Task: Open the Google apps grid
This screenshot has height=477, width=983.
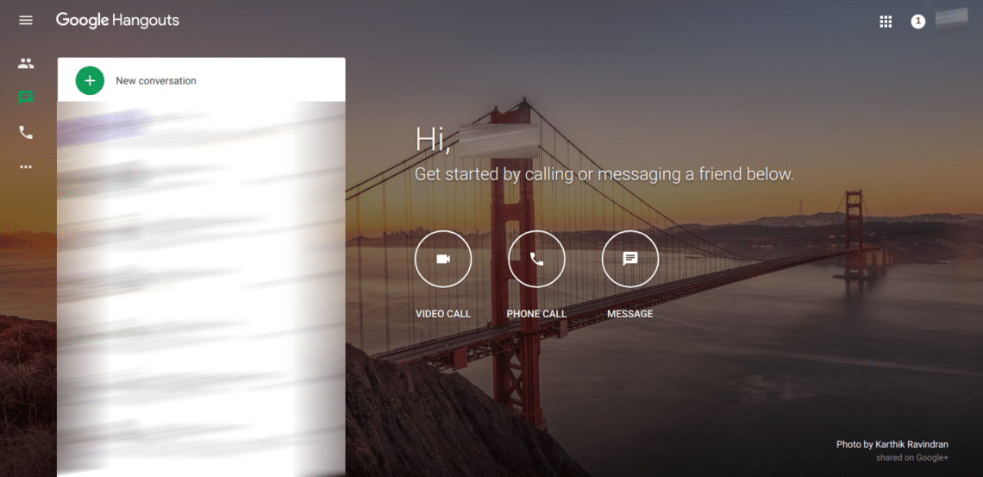Action: [886, 22]
